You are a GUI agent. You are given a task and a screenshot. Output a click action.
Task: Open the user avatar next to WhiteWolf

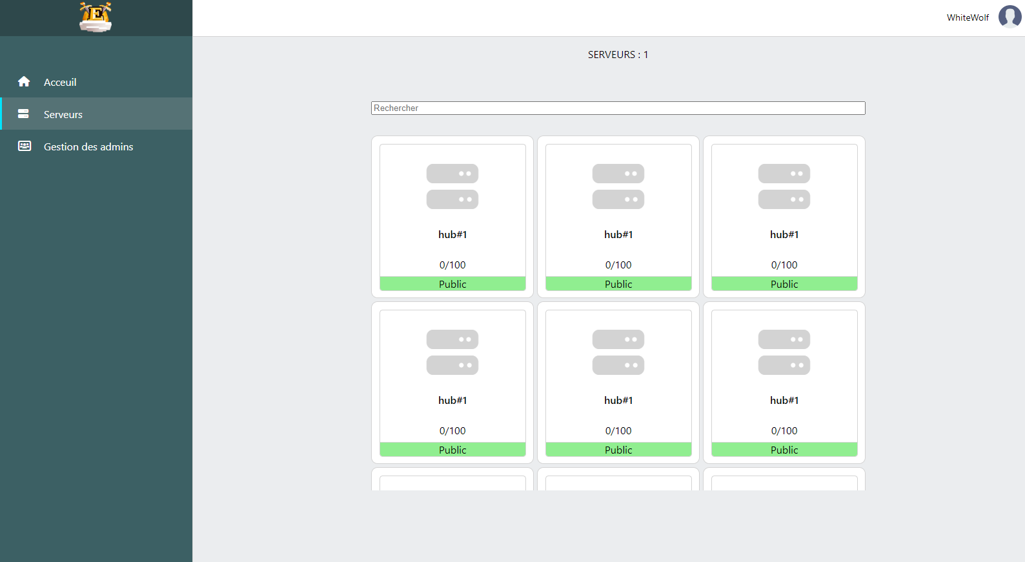coord(1010,17)
